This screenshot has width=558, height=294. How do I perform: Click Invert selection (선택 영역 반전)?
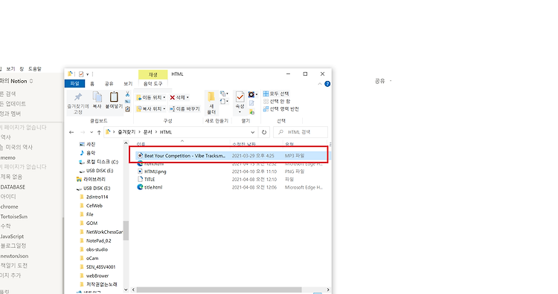[x=280, y=109]
